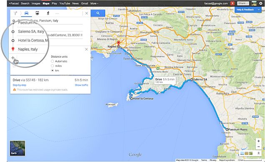265x162 pixels.
Task: Select the walking mode icon
Action: [x=48, y=13]
